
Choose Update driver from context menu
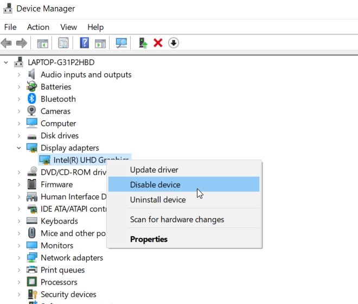[x=184, y=169]
